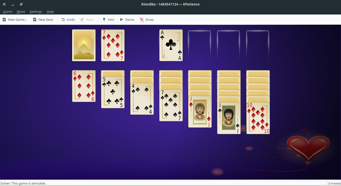Draw a card using toolbar Draw
This screenshot has width=341, height=186.
147,20
